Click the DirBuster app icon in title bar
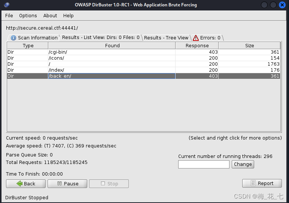This screenshot has height=203, width=289. [x=7, y=5]
